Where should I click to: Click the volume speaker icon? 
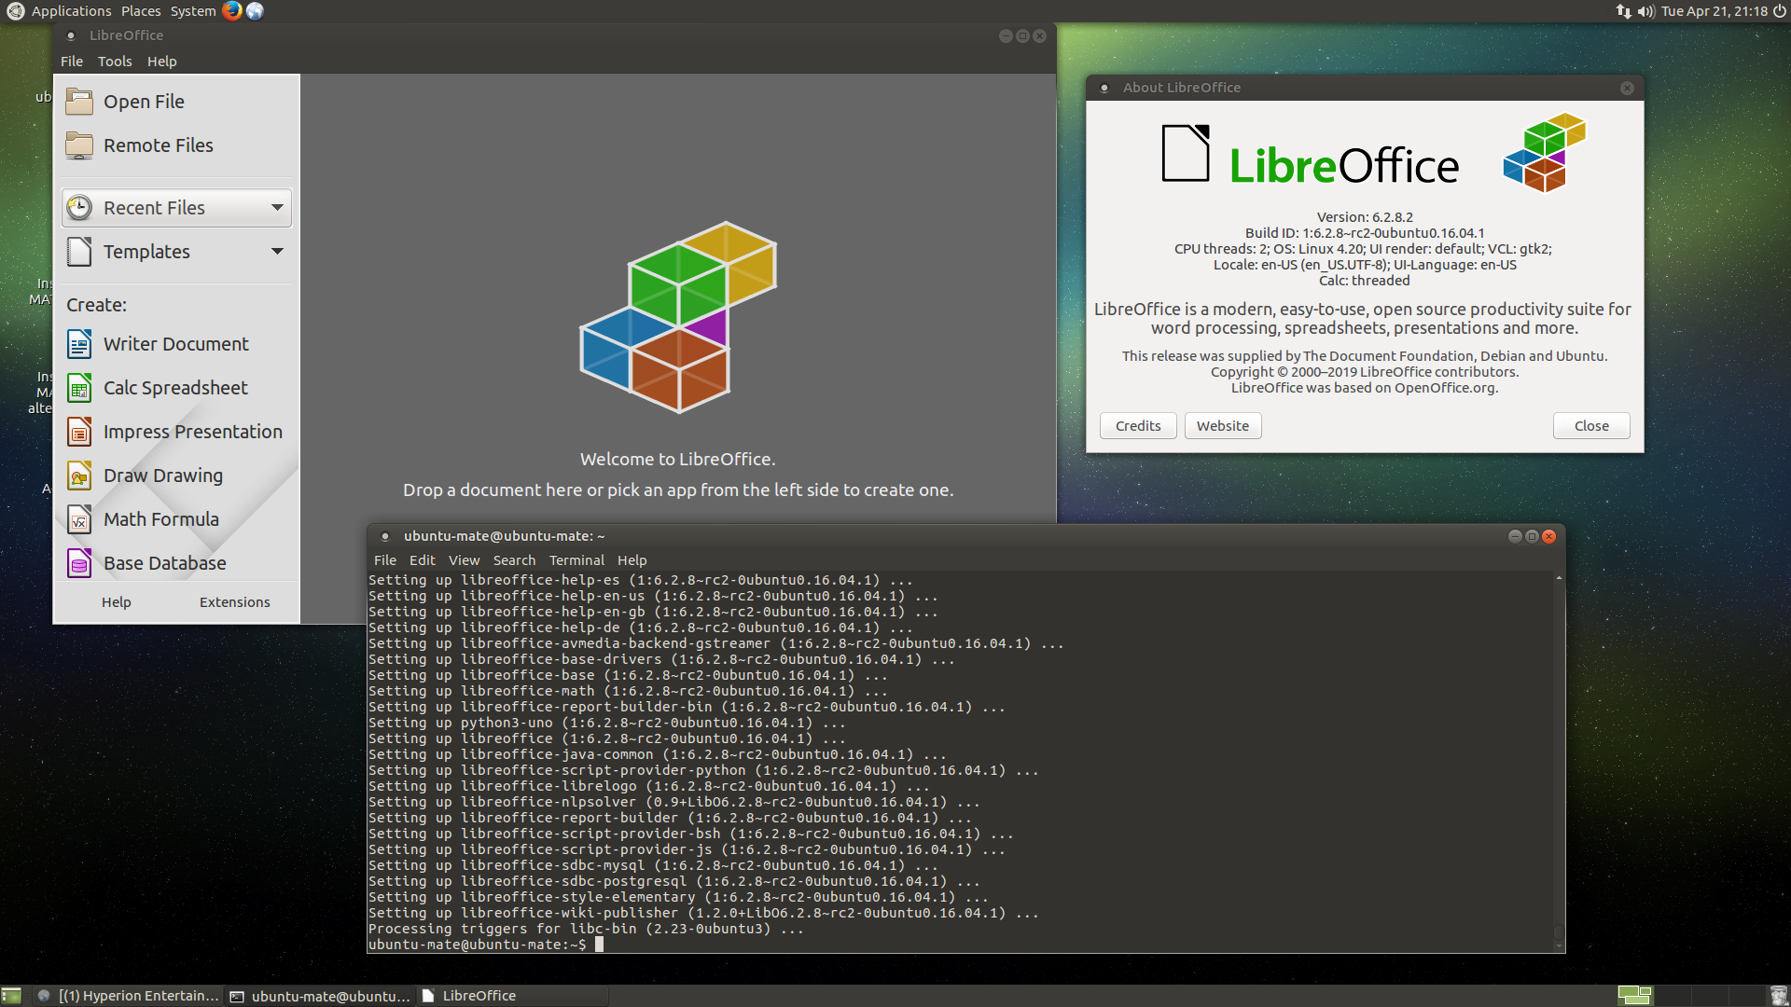coord(1645,11)
